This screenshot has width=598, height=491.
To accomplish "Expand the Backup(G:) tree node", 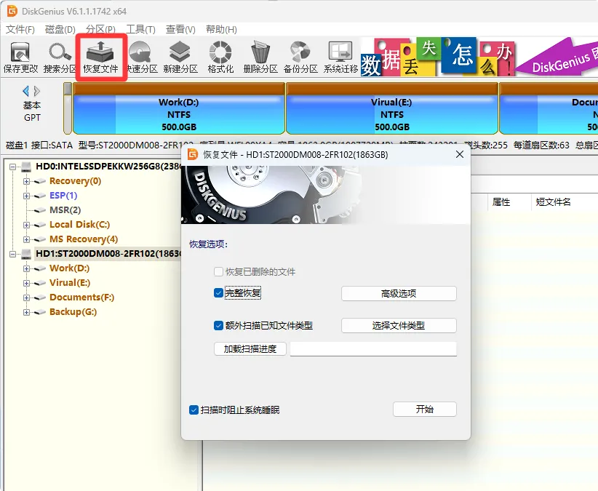I will tap(26, 312).
